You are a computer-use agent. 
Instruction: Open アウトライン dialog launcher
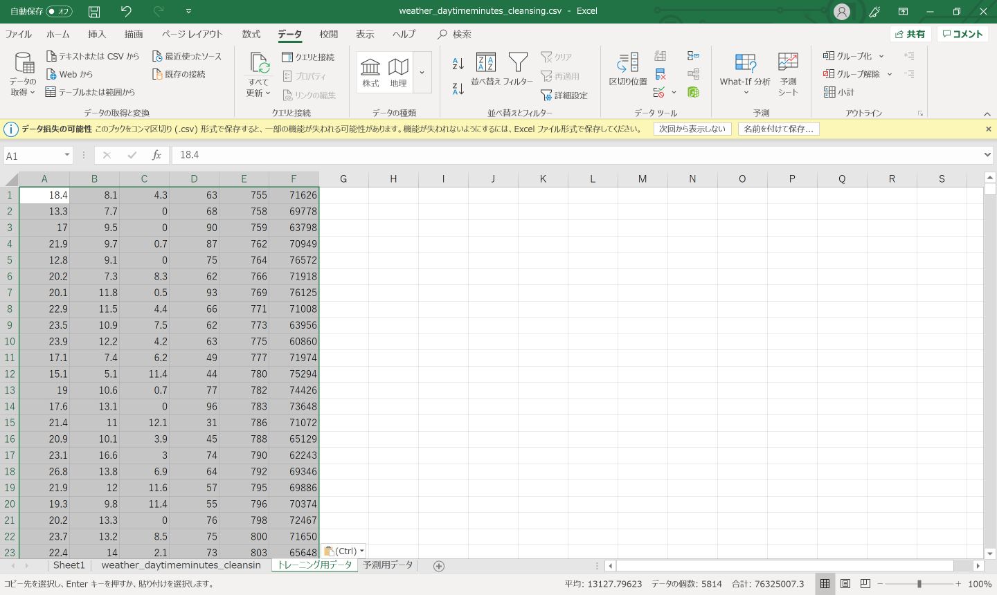(920, 113)
